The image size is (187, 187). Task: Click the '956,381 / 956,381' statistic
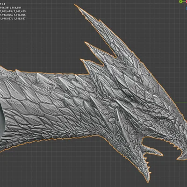pos(11,7)
